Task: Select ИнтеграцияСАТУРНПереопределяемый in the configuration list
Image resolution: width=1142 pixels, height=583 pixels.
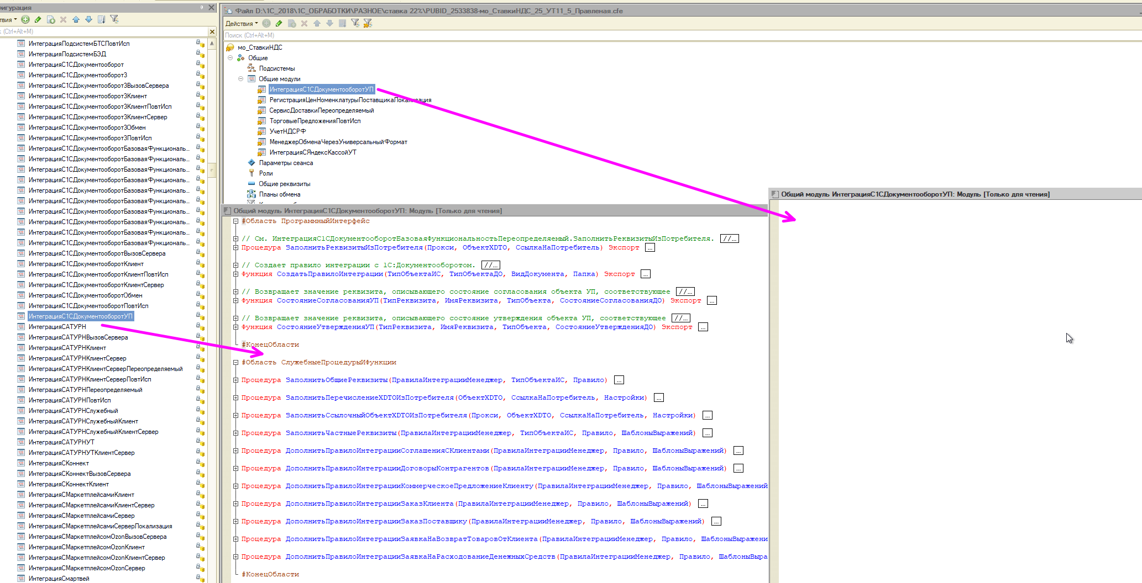Action: click(86, 390)
